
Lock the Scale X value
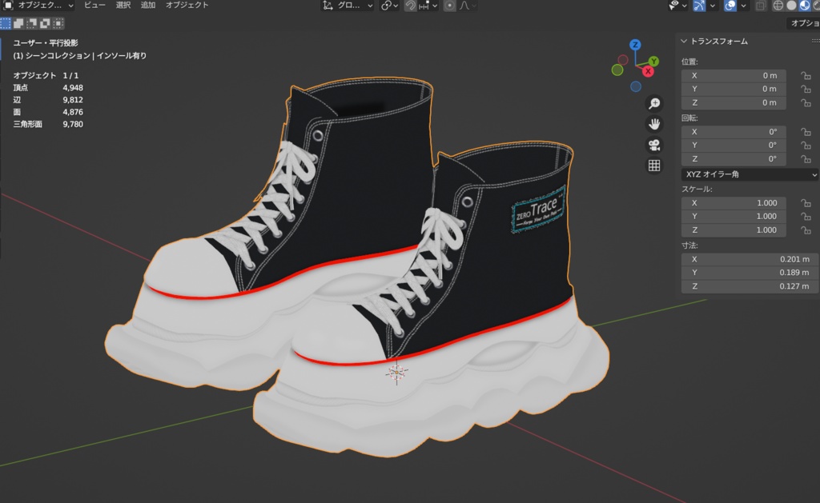pyautogui.click(x=806, y=203)
